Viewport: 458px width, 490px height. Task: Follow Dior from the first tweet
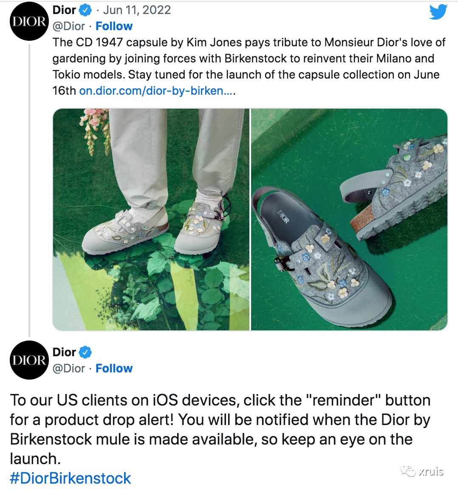click(114, 26)
